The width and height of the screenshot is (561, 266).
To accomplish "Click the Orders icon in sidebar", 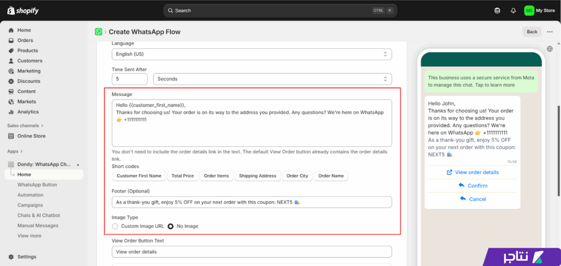I will (x=11, y=41).
